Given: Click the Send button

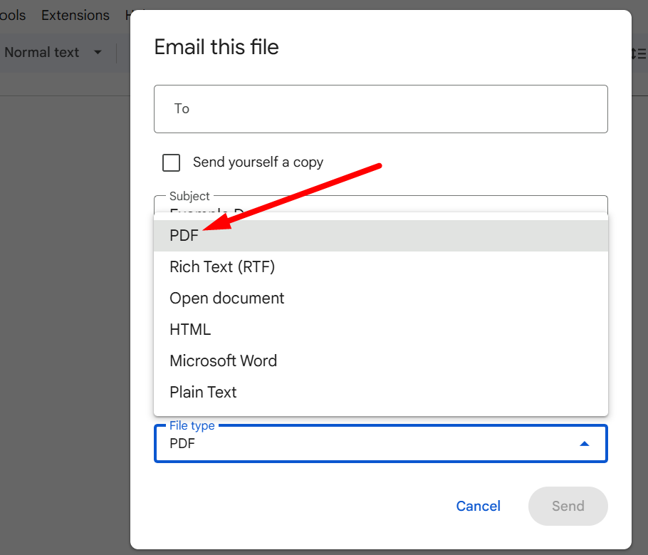Looking at the screenshot, I should click(568, 507).
